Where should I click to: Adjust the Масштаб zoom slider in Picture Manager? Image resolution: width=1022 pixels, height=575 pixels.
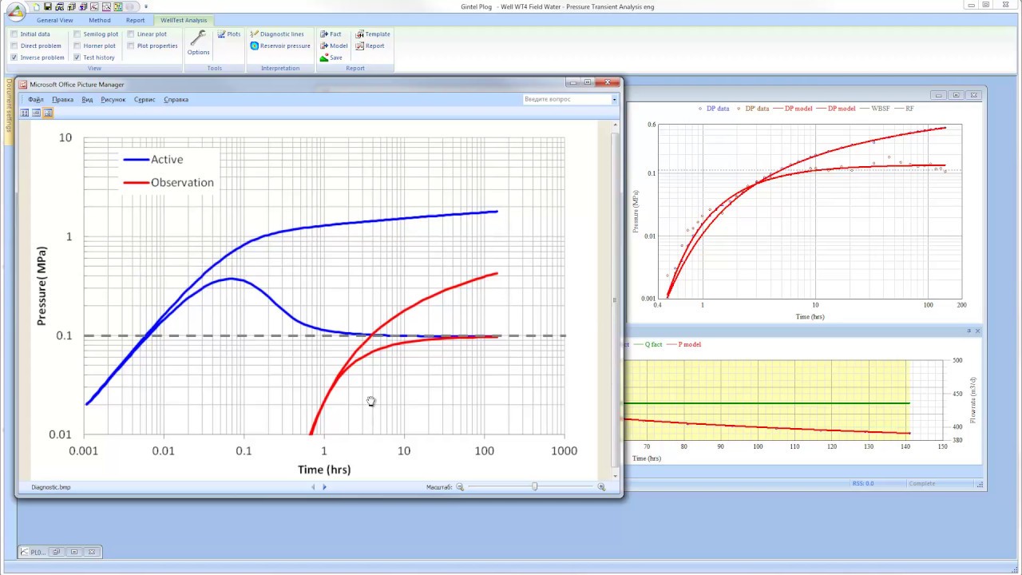tap(535, 487)
